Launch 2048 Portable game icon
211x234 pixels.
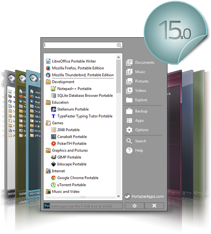point(53,130)
